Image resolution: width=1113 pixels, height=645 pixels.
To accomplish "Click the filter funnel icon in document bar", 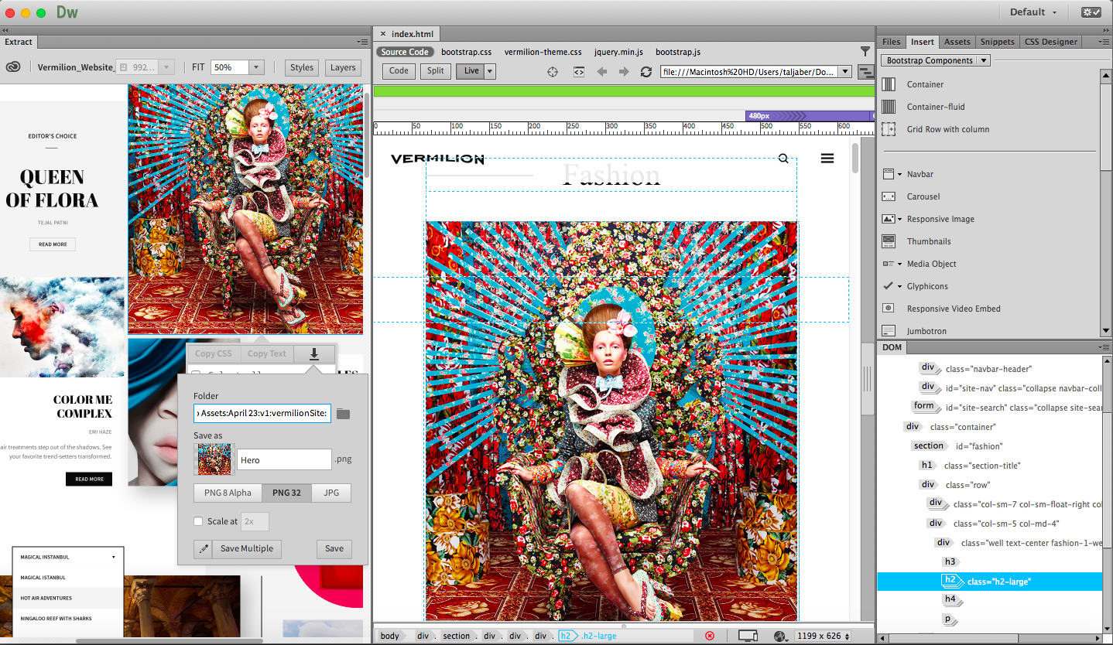I will point(865,52).
